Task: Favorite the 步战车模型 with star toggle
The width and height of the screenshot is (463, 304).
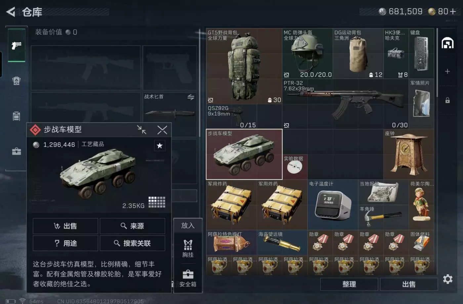Action: (160, 145)
